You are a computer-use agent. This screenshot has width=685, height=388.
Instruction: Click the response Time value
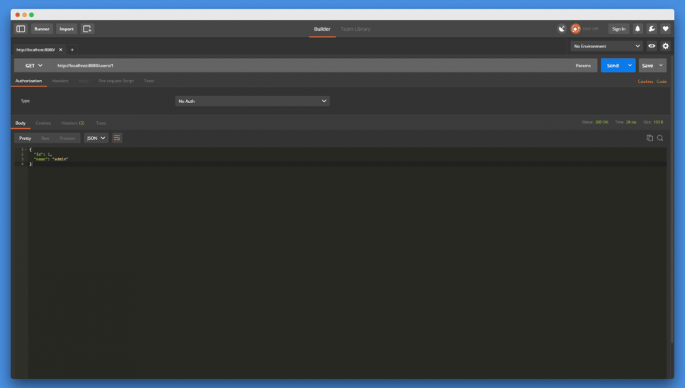[631, 122]
